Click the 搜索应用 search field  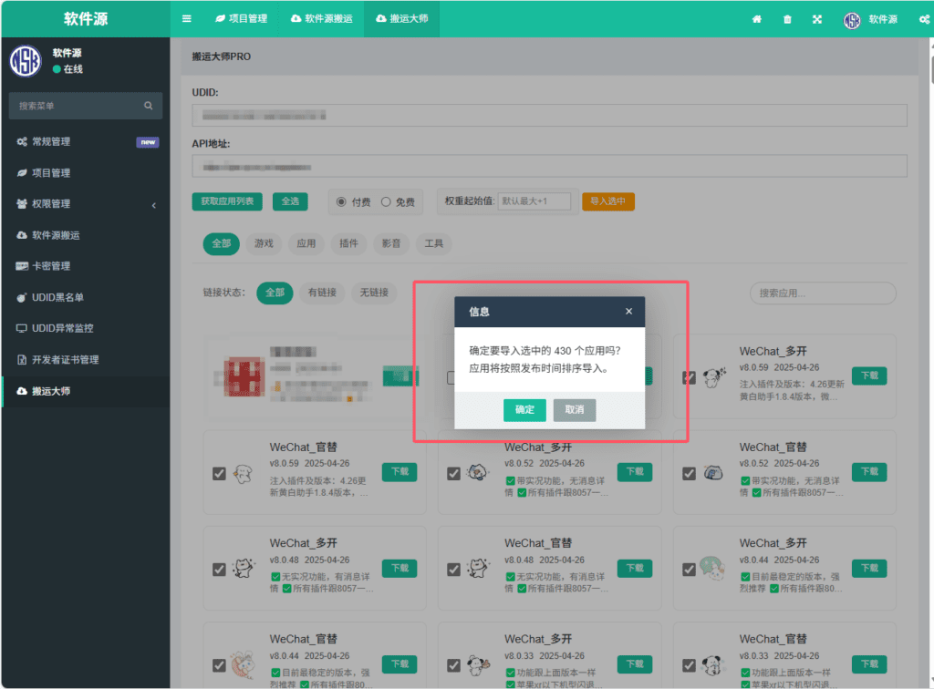823,293
